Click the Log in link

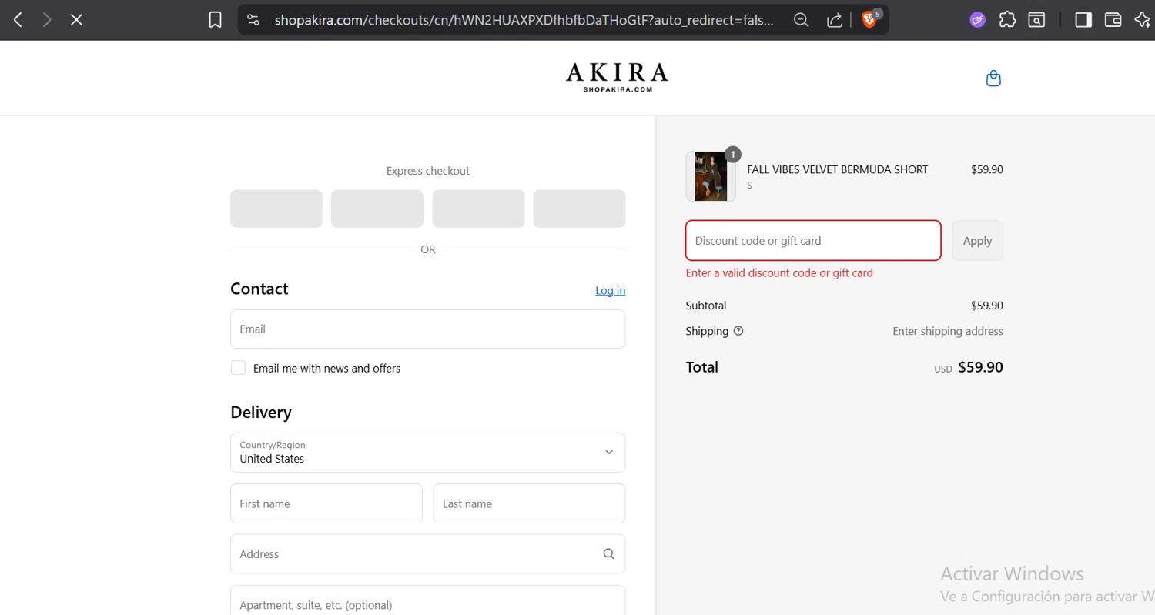coord(610,290)
